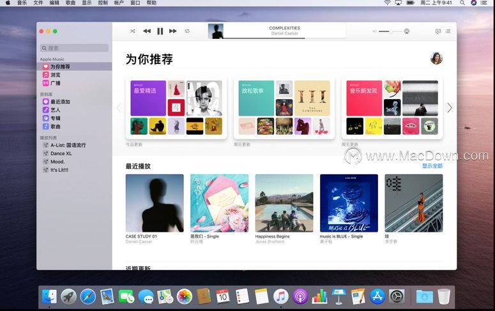Open the 窗口 menu
This screenshot has width=495, height=311.
[135, 3]
